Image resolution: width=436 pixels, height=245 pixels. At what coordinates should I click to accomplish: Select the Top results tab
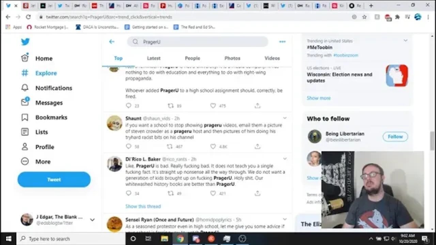118,58
